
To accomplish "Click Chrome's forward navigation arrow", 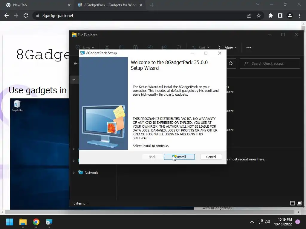I will [x=16, y=16].
